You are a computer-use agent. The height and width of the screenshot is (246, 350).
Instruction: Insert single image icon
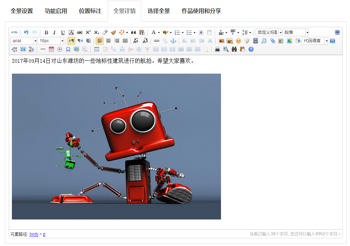click(x=221, y=41)
